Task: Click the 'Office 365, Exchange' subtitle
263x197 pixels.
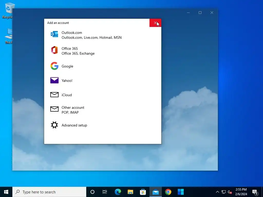Action: click(78, 53)
